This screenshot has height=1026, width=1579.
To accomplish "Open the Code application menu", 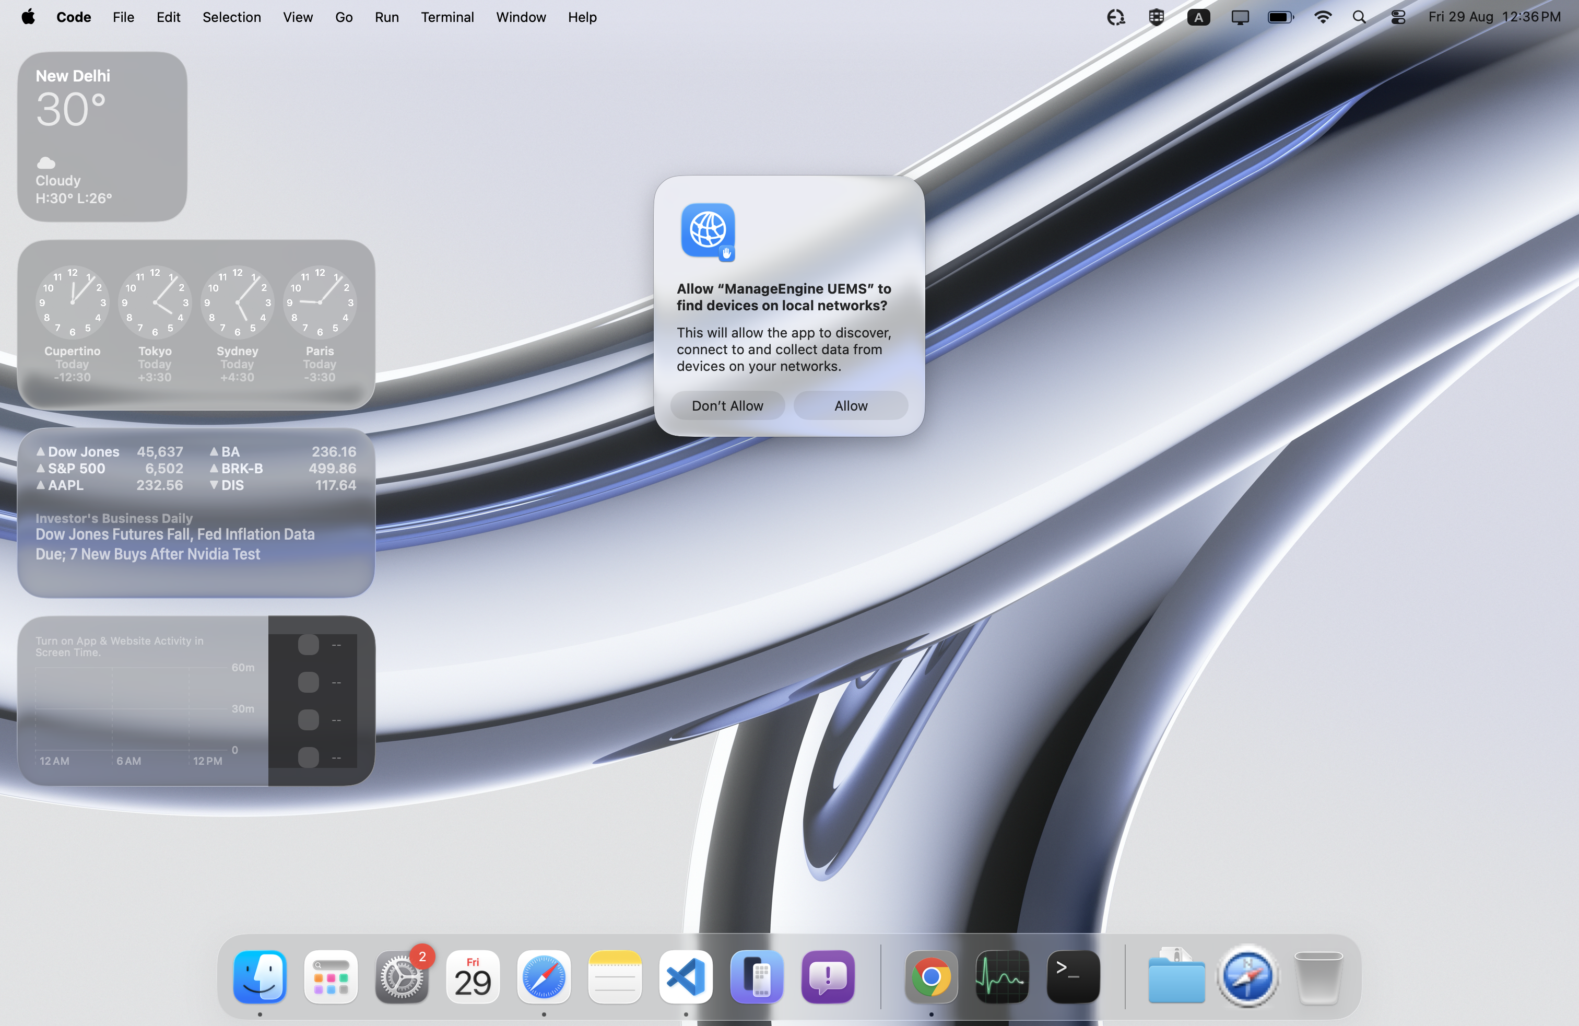I will 73,17.
